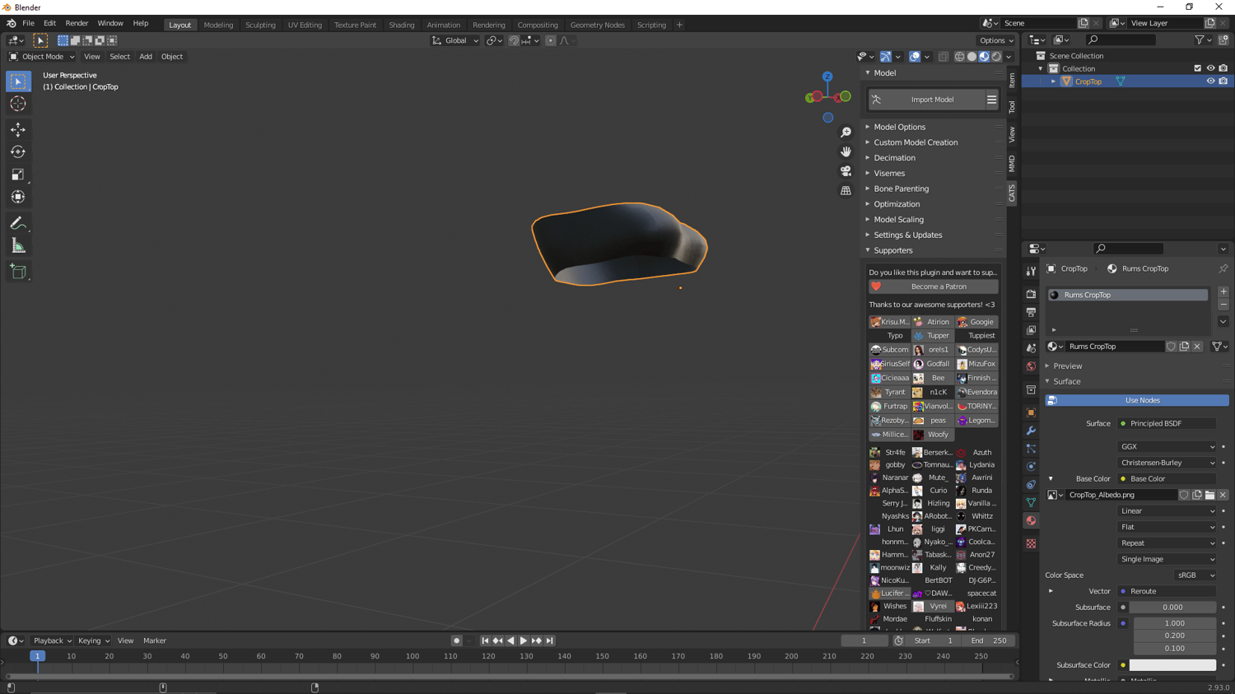
Task: Switch viewport to wireframe shading
Action: point(959,57)
